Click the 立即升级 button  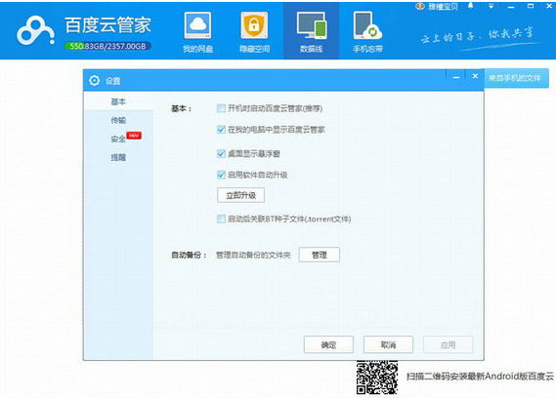pos(240,195)
